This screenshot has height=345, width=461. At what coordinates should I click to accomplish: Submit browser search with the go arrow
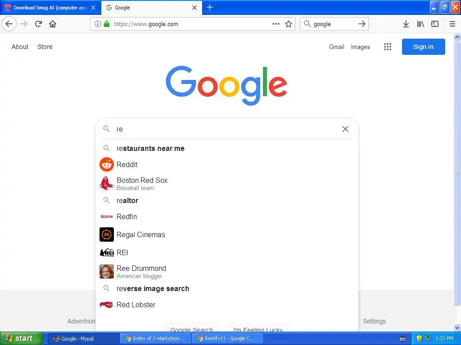pyautogui.click(x=362, y=24)
